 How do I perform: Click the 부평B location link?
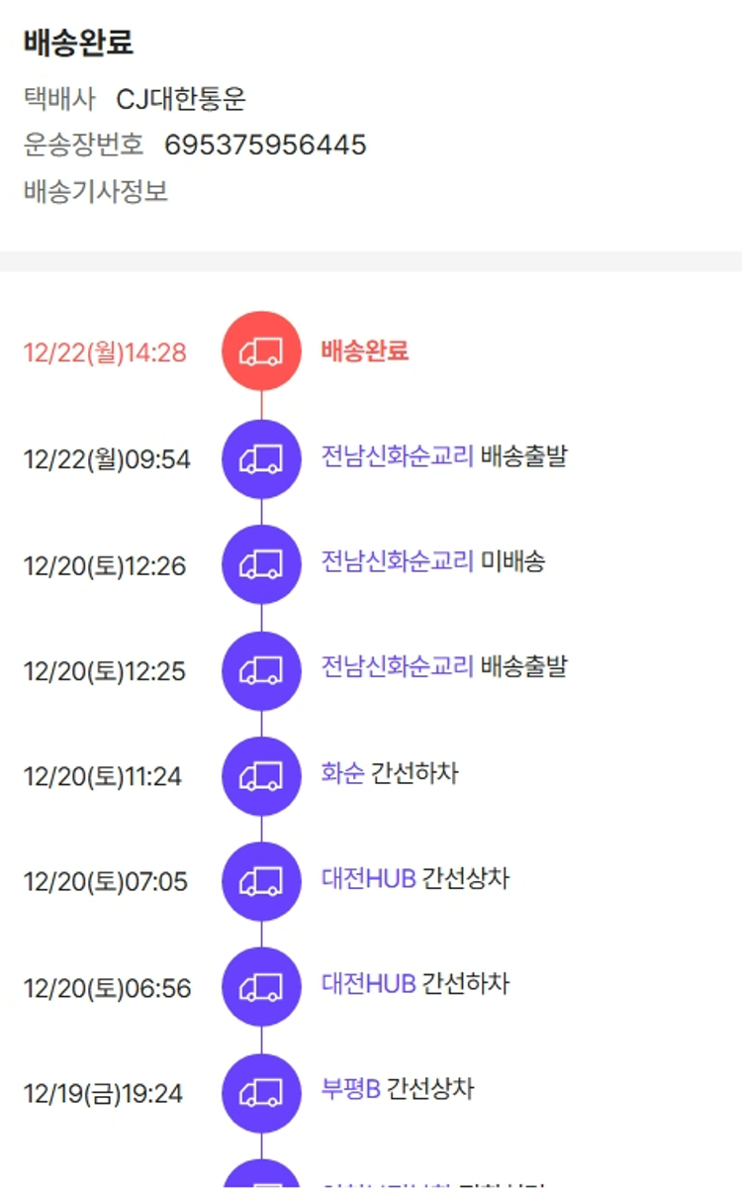pos(351,1090)
